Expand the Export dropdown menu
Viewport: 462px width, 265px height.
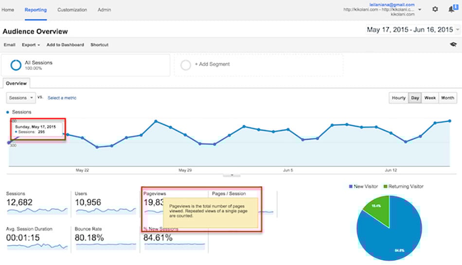(31, 45)
